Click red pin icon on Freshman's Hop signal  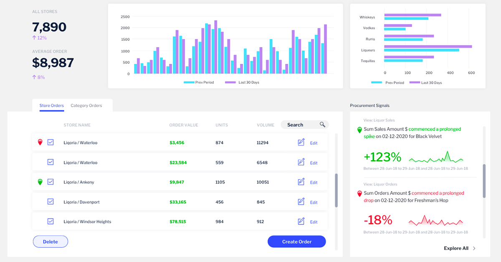coord(359,194)
